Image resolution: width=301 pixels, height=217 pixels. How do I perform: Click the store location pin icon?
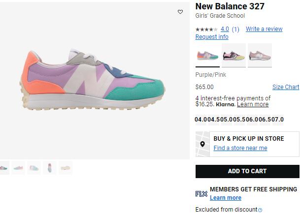coord(202,144)
